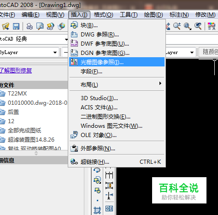
Task: Click the Open file toolbar icon
Action: tap(6, 26)
